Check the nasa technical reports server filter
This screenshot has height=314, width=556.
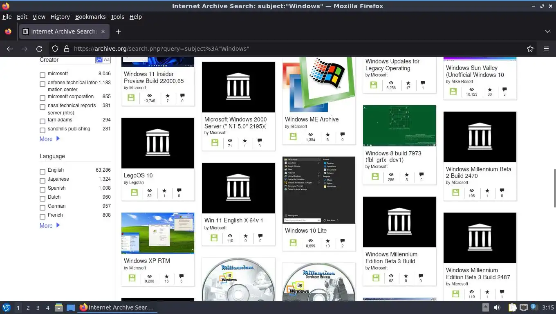click(x=43, y=107)
